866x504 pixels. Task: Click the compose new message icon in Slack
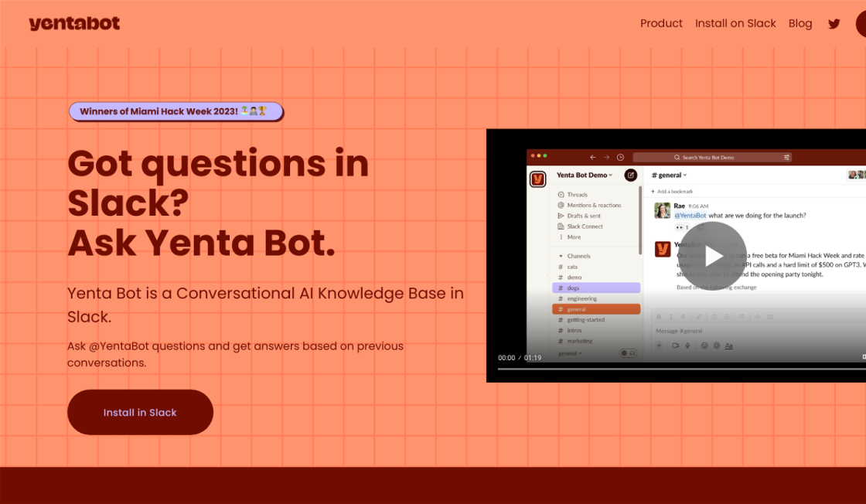tap(631, 175)
